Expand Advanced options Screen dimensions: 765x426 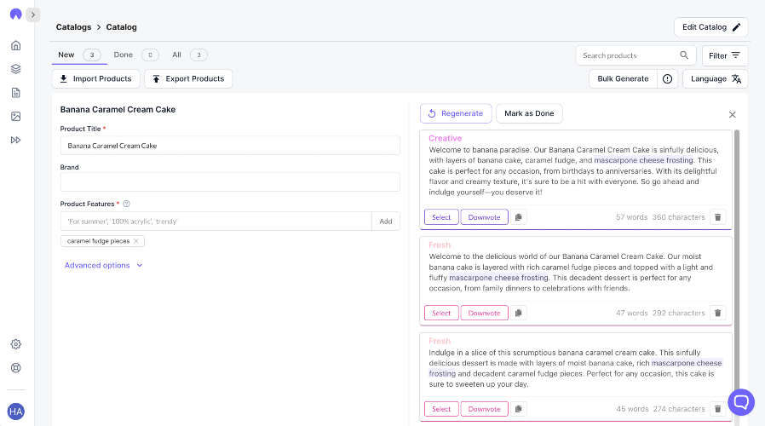click(x=104, y=265)
